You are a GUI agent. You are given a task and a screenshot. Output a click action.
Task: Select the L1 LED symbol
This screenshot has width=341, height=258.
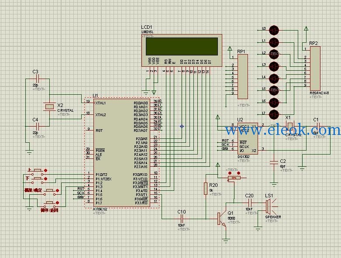274,42
